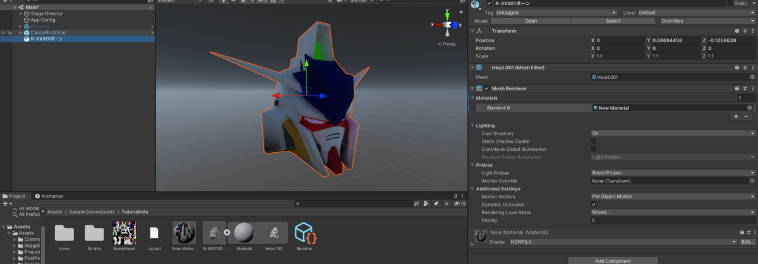
Task: Open Mesh Renderer component options menu
Action: pyautogui.click(x=752, y=88)
